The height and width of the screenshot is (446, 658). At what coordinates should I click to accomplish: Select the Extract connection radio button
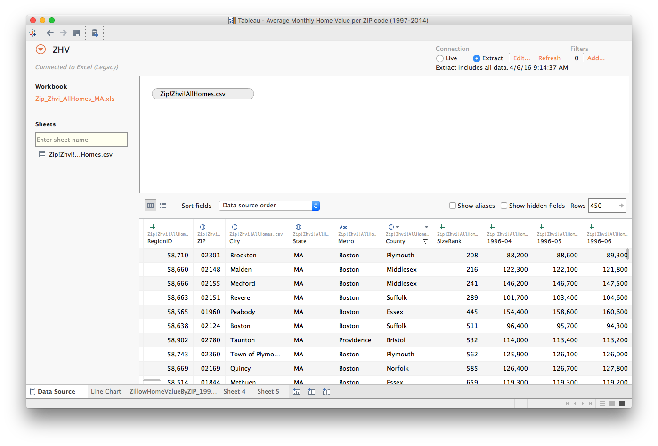point(477,58)
